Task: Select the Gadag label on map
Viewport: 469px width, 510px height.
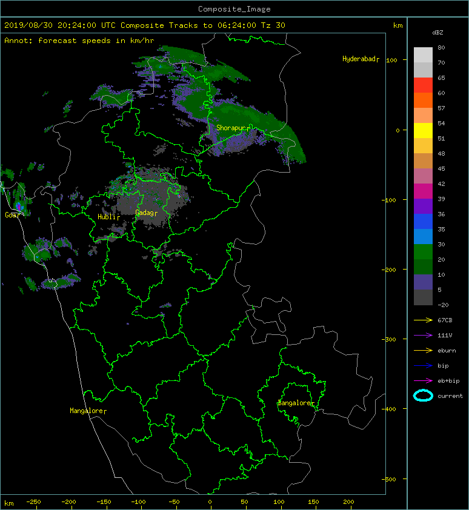Action: (146, 213)
